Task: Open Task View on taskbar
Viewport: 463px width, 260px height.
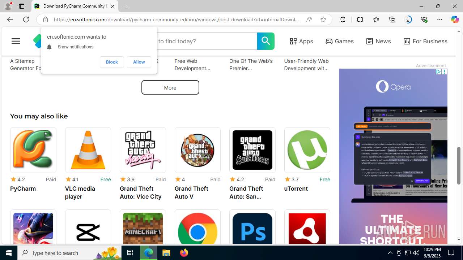Action: point(130,253)
